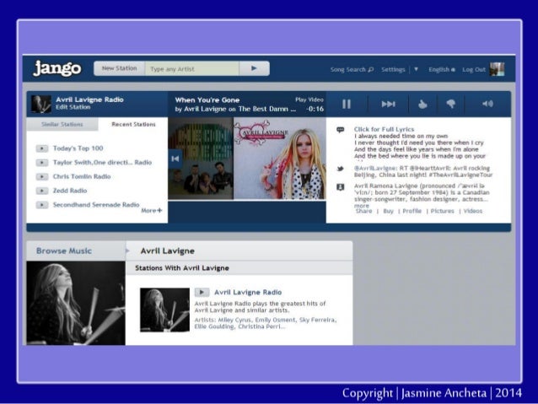This screenshot has width=538, height=404.
Task: Click the Browse Music heading
Action: point(64,250)
